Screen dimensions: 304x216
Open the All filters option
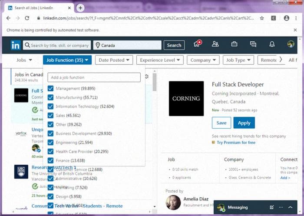click(x=292, y=60)
